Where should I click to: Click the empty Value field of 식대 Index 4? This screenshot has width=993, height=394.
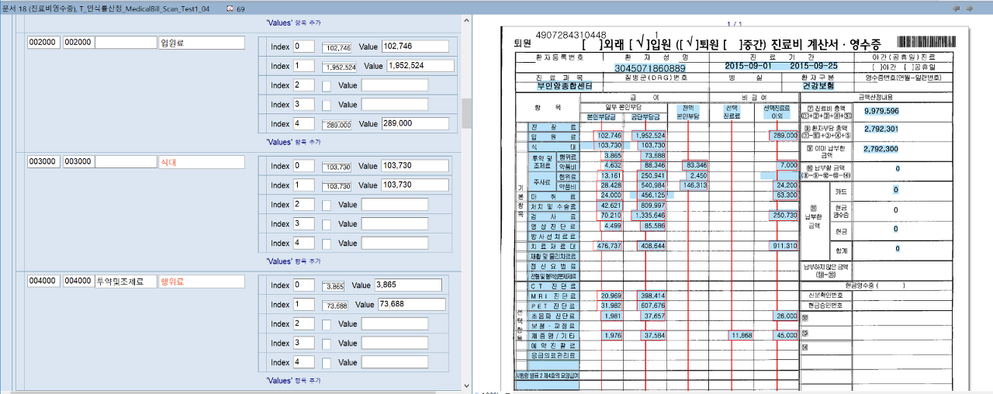click(394, 243)
